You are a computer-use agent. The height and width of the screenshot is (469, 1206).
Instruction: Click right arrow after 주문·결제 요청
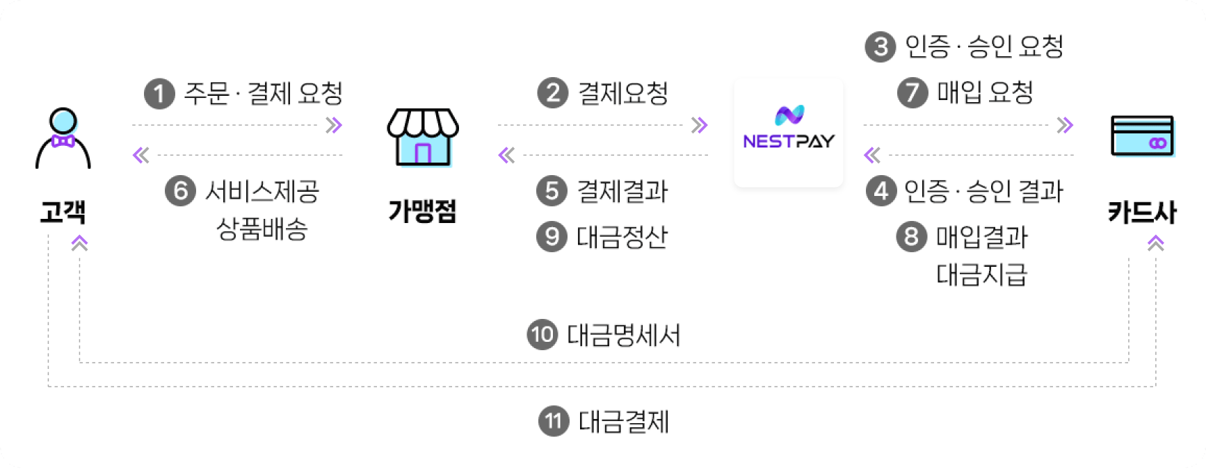pos(334,125)
